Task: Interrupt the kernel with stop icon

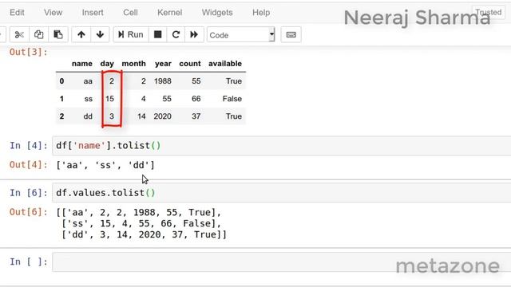Action: (158, 34)
